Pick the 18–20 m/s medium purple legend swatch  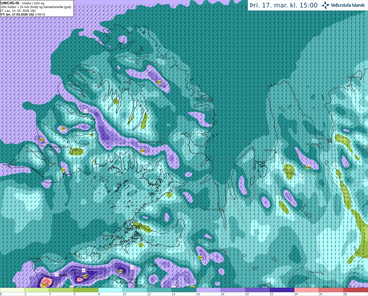[233, 290]
